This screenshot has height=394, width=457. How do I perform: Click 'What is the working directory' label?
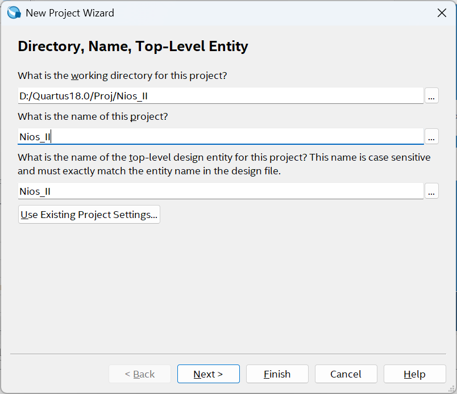pyautogui.click(x=122, y=76)
